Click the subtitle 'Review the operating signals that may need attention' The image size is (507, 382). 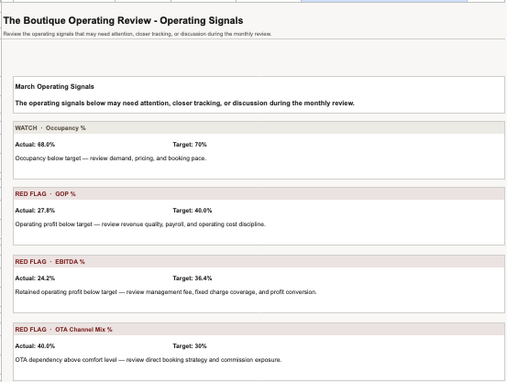(138, 34)
